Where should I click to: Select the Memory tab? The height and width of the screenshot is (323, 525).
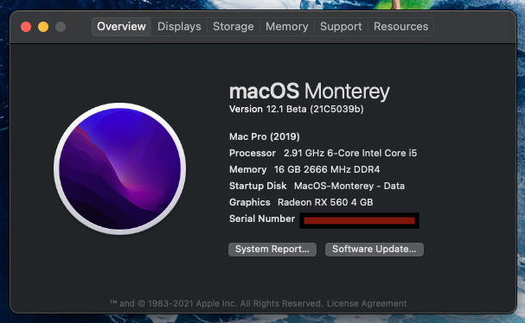[x=287, y=27]
